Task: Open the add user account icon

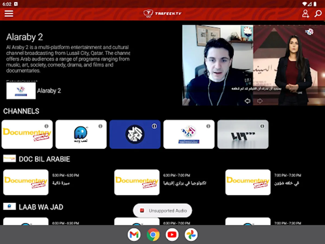Action: pos(305,14)
